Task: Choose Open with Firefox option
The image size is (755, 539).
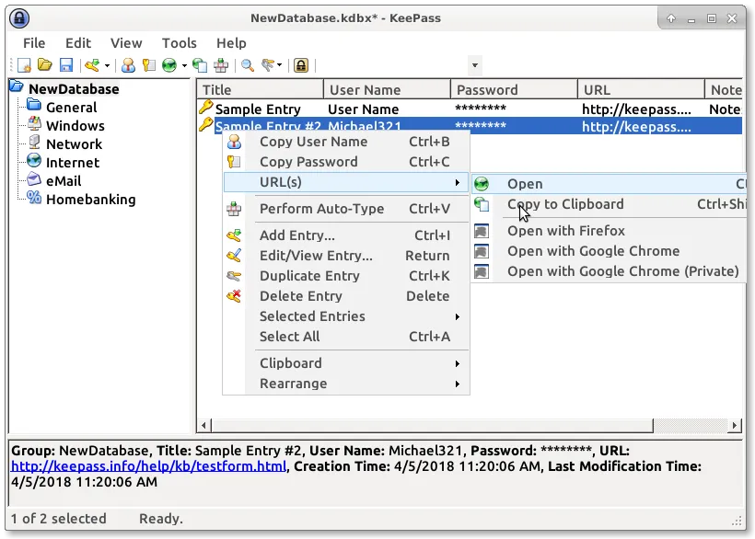Action: 565,231
